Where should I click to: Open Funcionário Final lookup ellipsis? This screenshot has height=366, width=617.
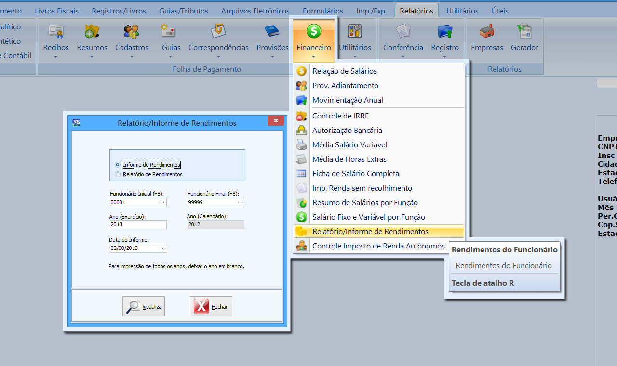click(240, 203)
